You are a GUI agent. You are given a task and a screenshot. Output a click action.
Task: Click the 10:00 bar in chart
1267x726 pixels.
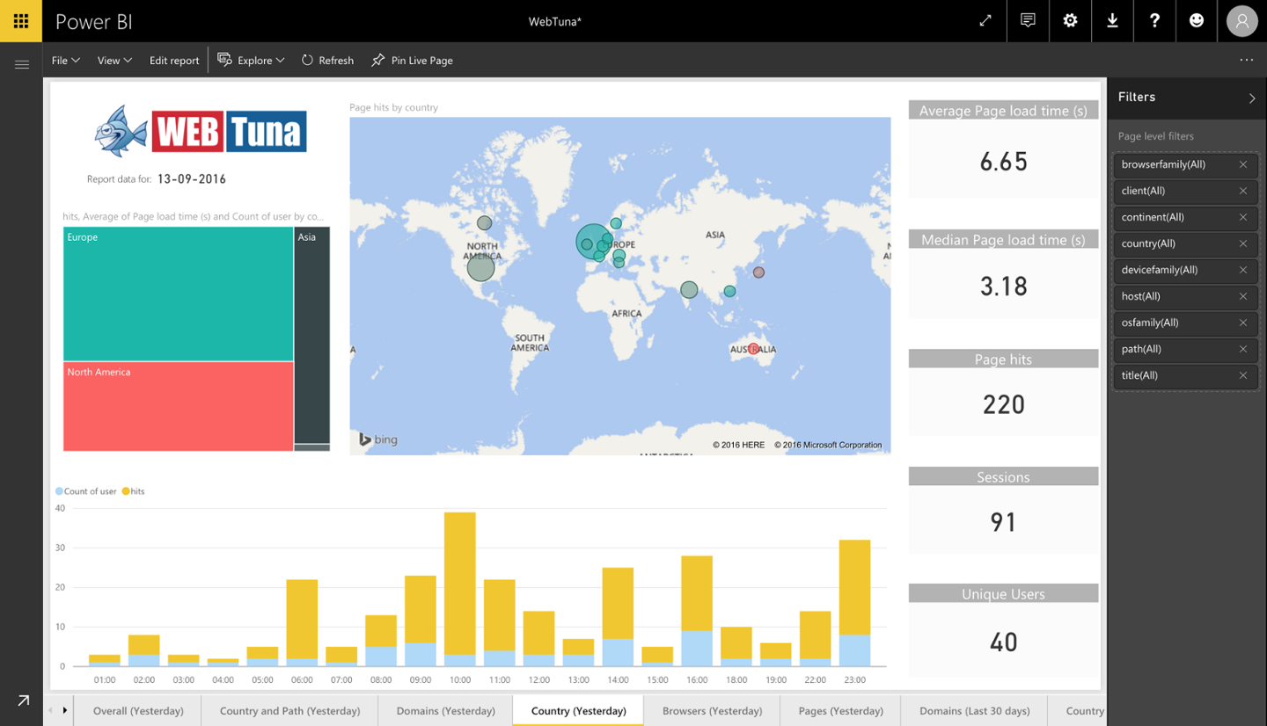[x=459, y=589]
